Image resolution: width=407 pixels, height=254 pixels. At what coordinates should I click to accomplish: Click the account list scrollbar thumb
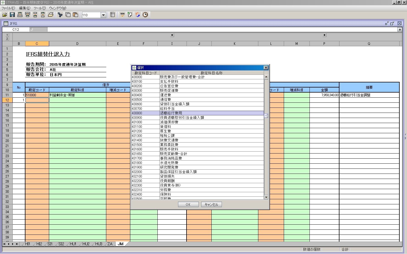(x=266, y=116)
